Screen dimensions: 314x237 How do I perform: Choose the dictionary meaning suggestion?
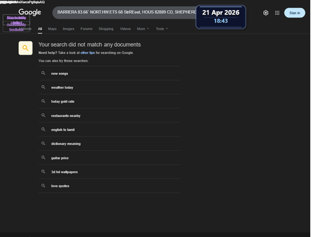[x=109, y=143]
